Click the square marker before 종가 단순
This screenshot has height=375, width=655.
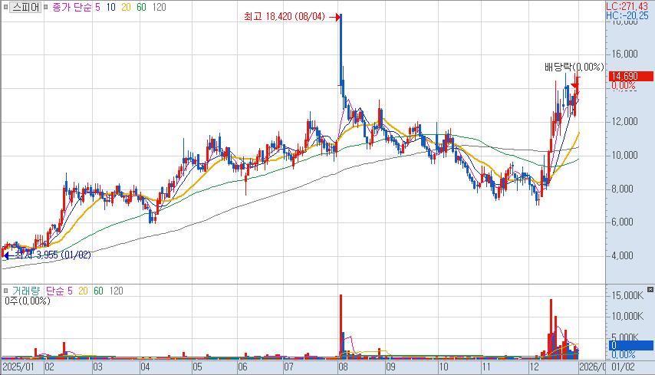tap(47, 7)
